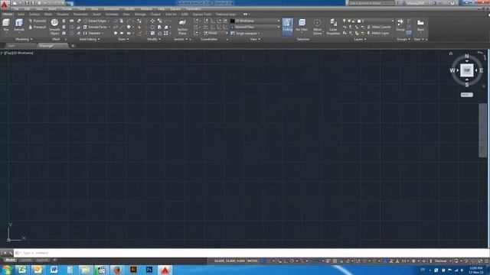
Task: Click Make Current layer button
Action: [x=379, y=27]
